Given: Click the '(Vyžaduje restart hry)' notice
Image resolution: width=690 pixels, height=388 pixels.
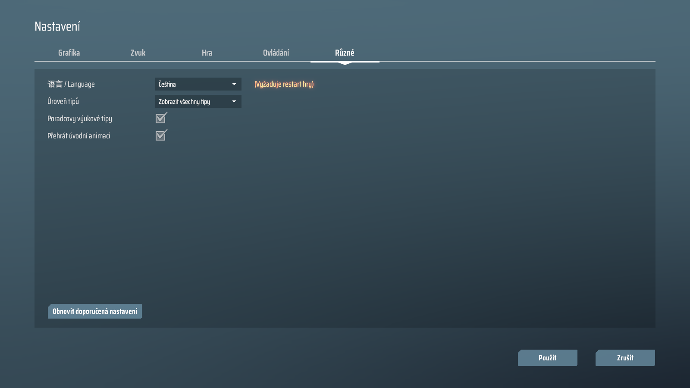Looking at the screenshot, I should [284, 84].
